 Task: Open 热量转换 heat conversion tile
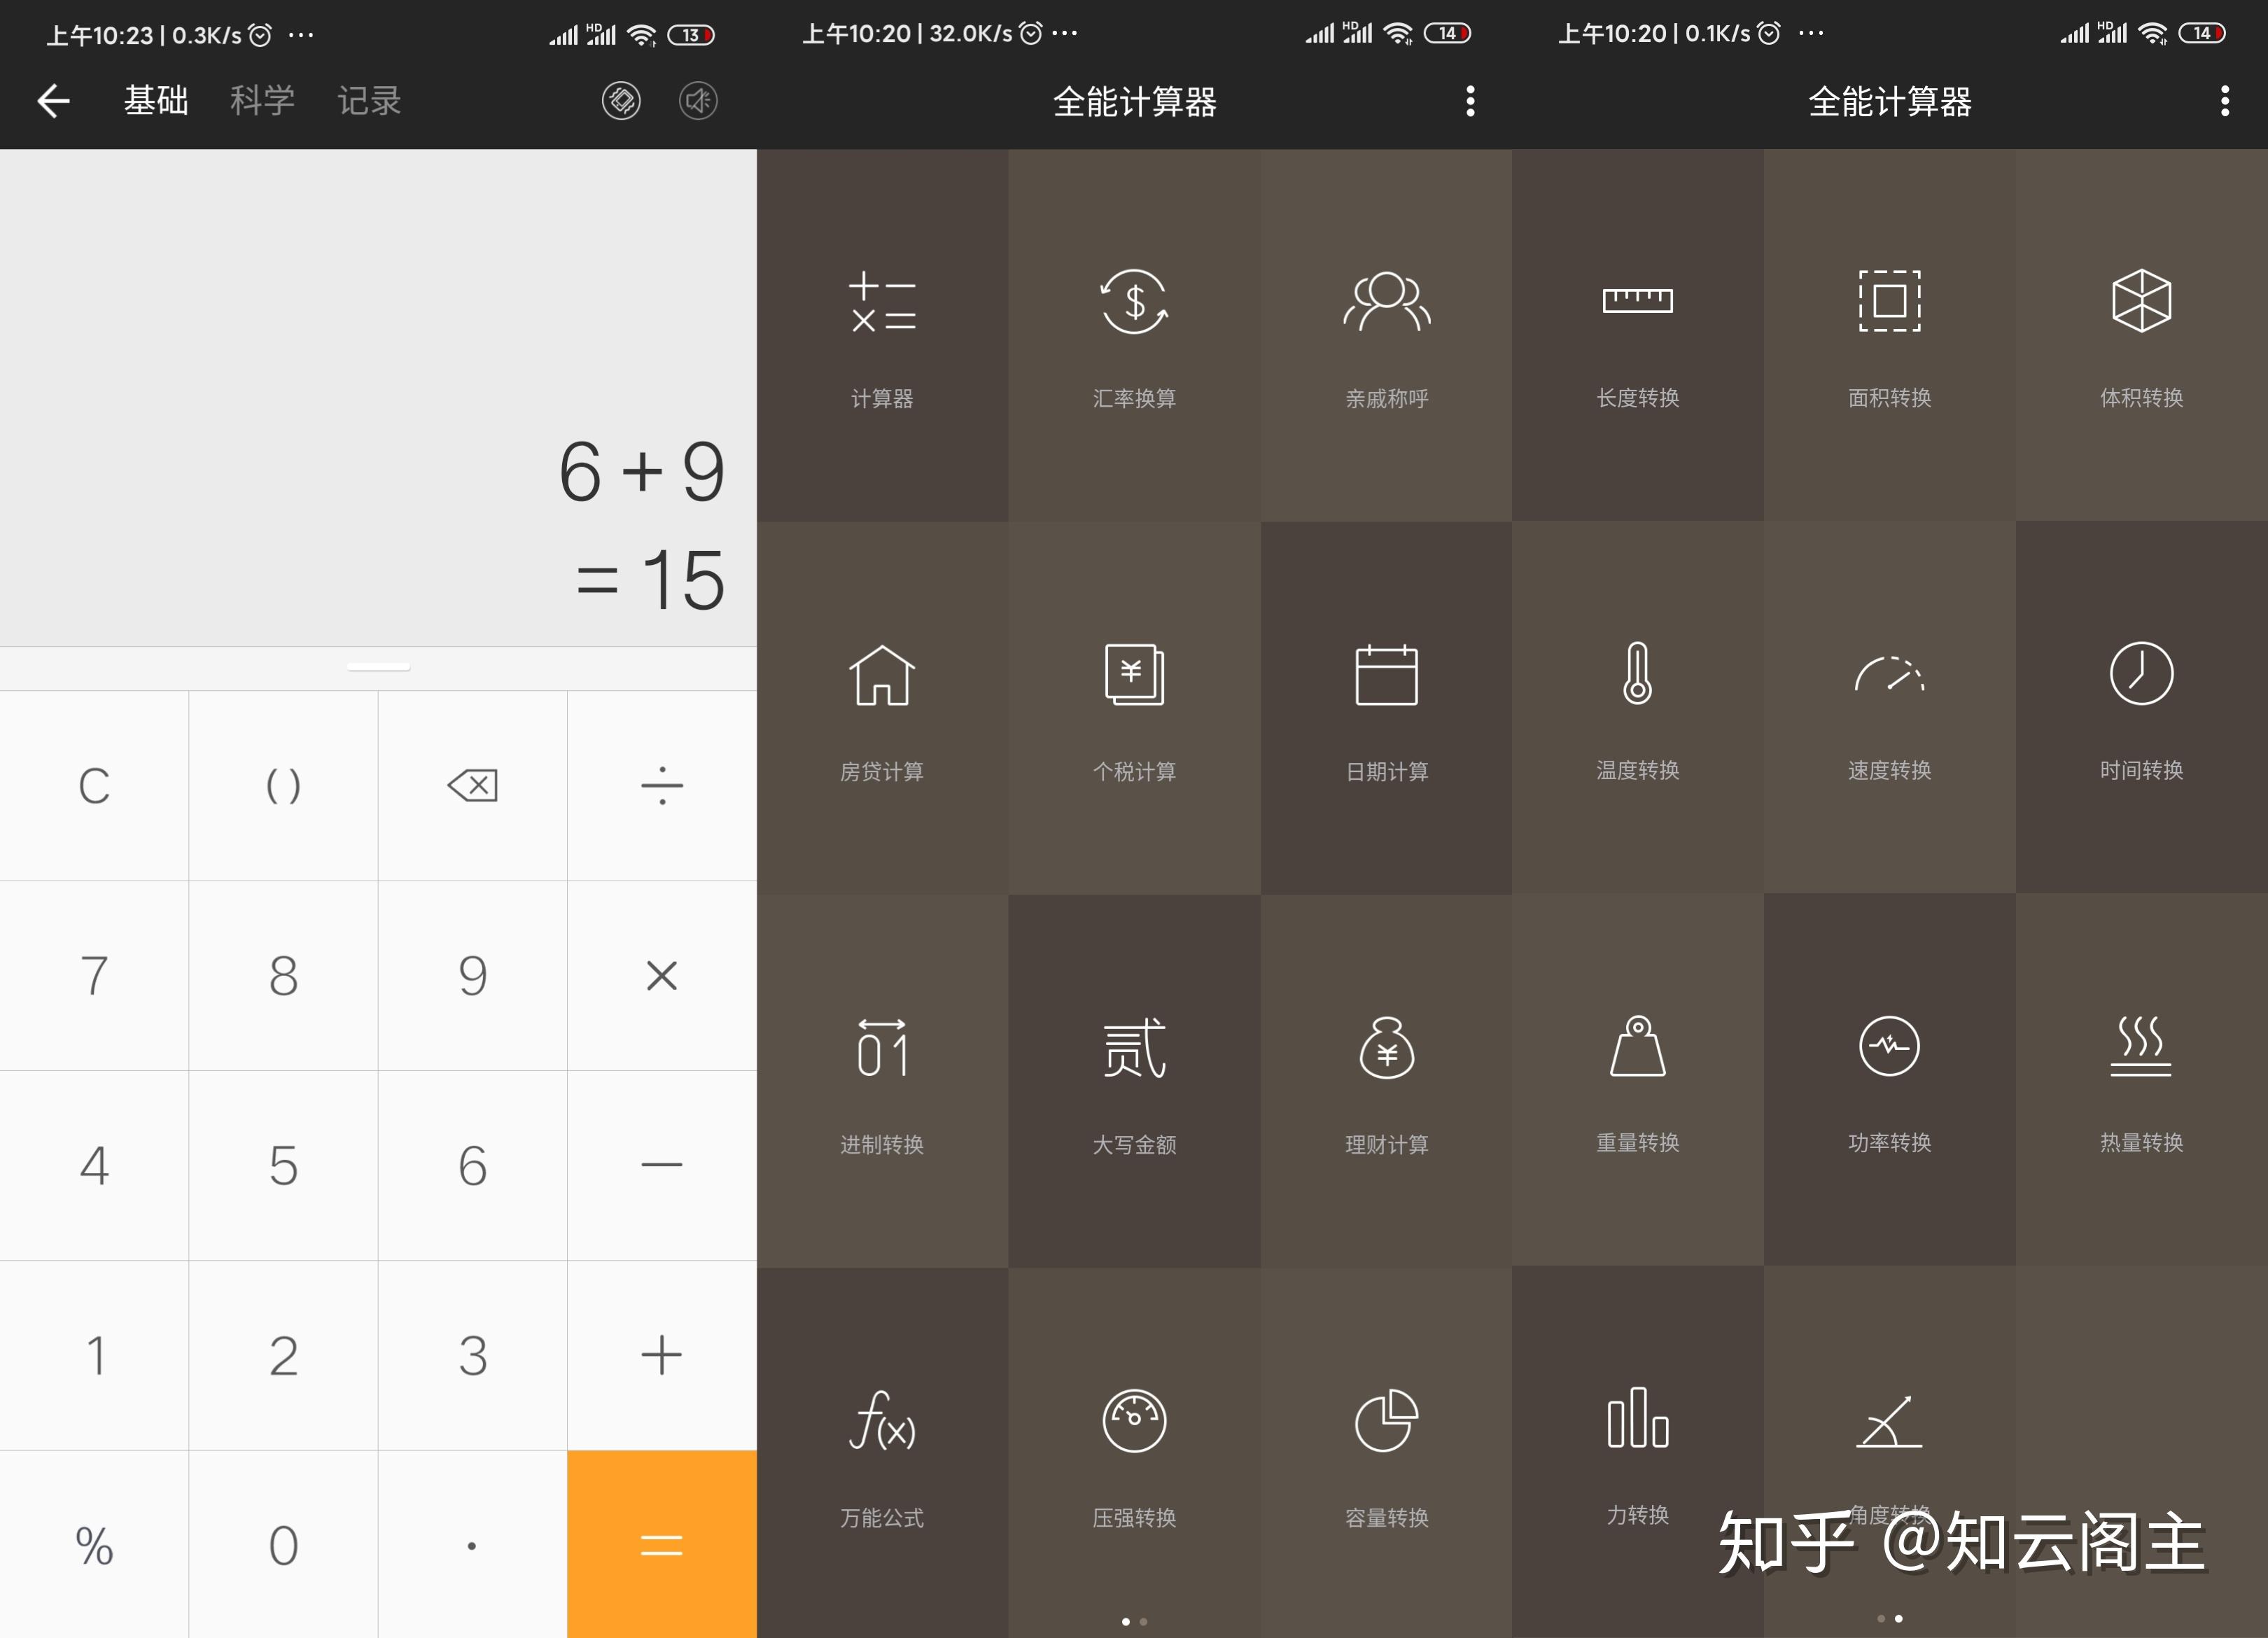(2142, 1080)
